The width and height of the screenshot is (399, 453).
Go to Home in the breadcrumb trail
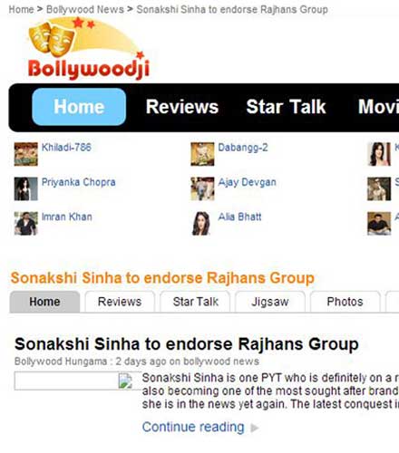[21, 9]
